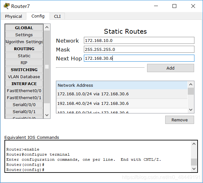
Task: Open Settings in the sidebar
Action: point(24,35)
